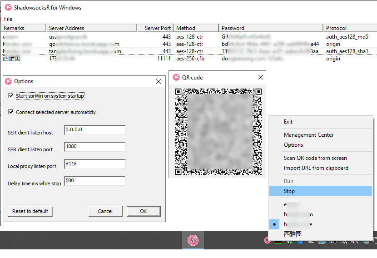The height and width of the screenshot is (258, 377).
Task: Click the ShadowsocksR logo in main title bar
Action: 8,7
